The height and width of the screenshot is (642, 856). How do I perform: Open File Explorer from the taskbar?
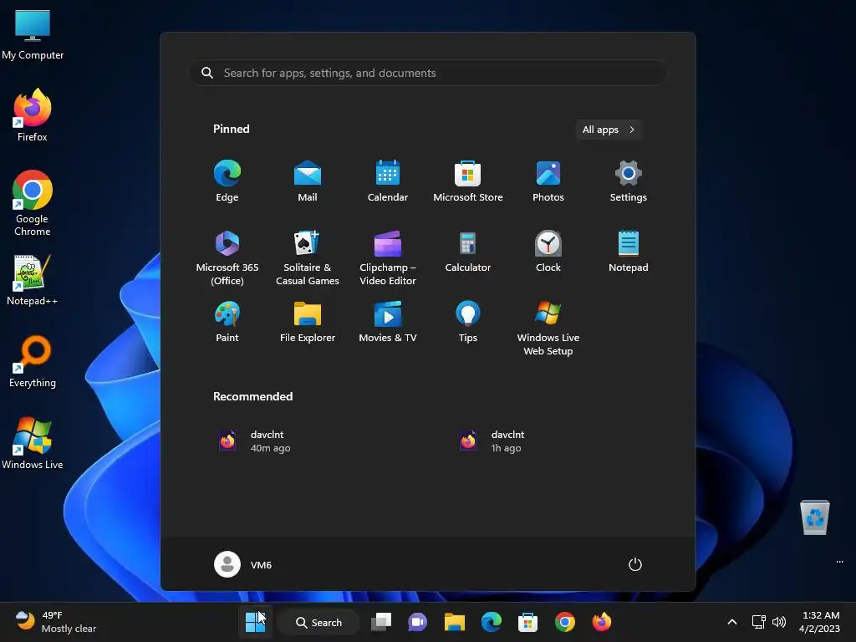click(x=454, y=622)
